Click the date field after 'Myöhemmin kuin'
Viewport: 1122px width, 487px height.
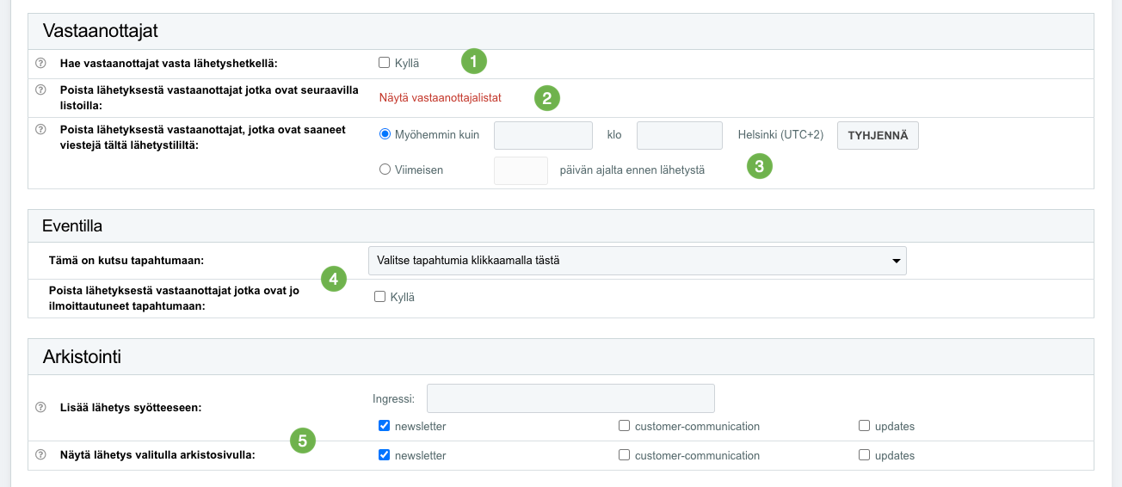543,135
